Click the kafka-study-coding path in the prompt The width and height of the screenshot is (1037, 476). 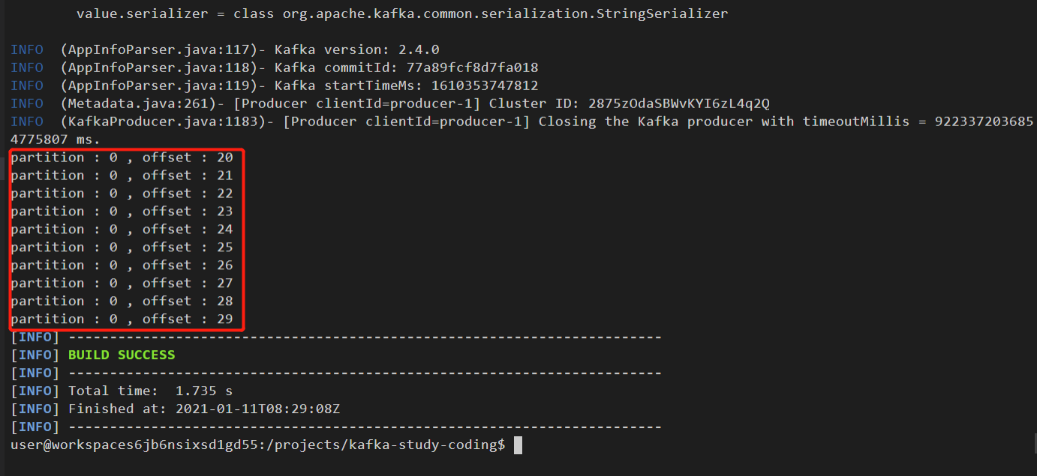click(x=427, y=445)
